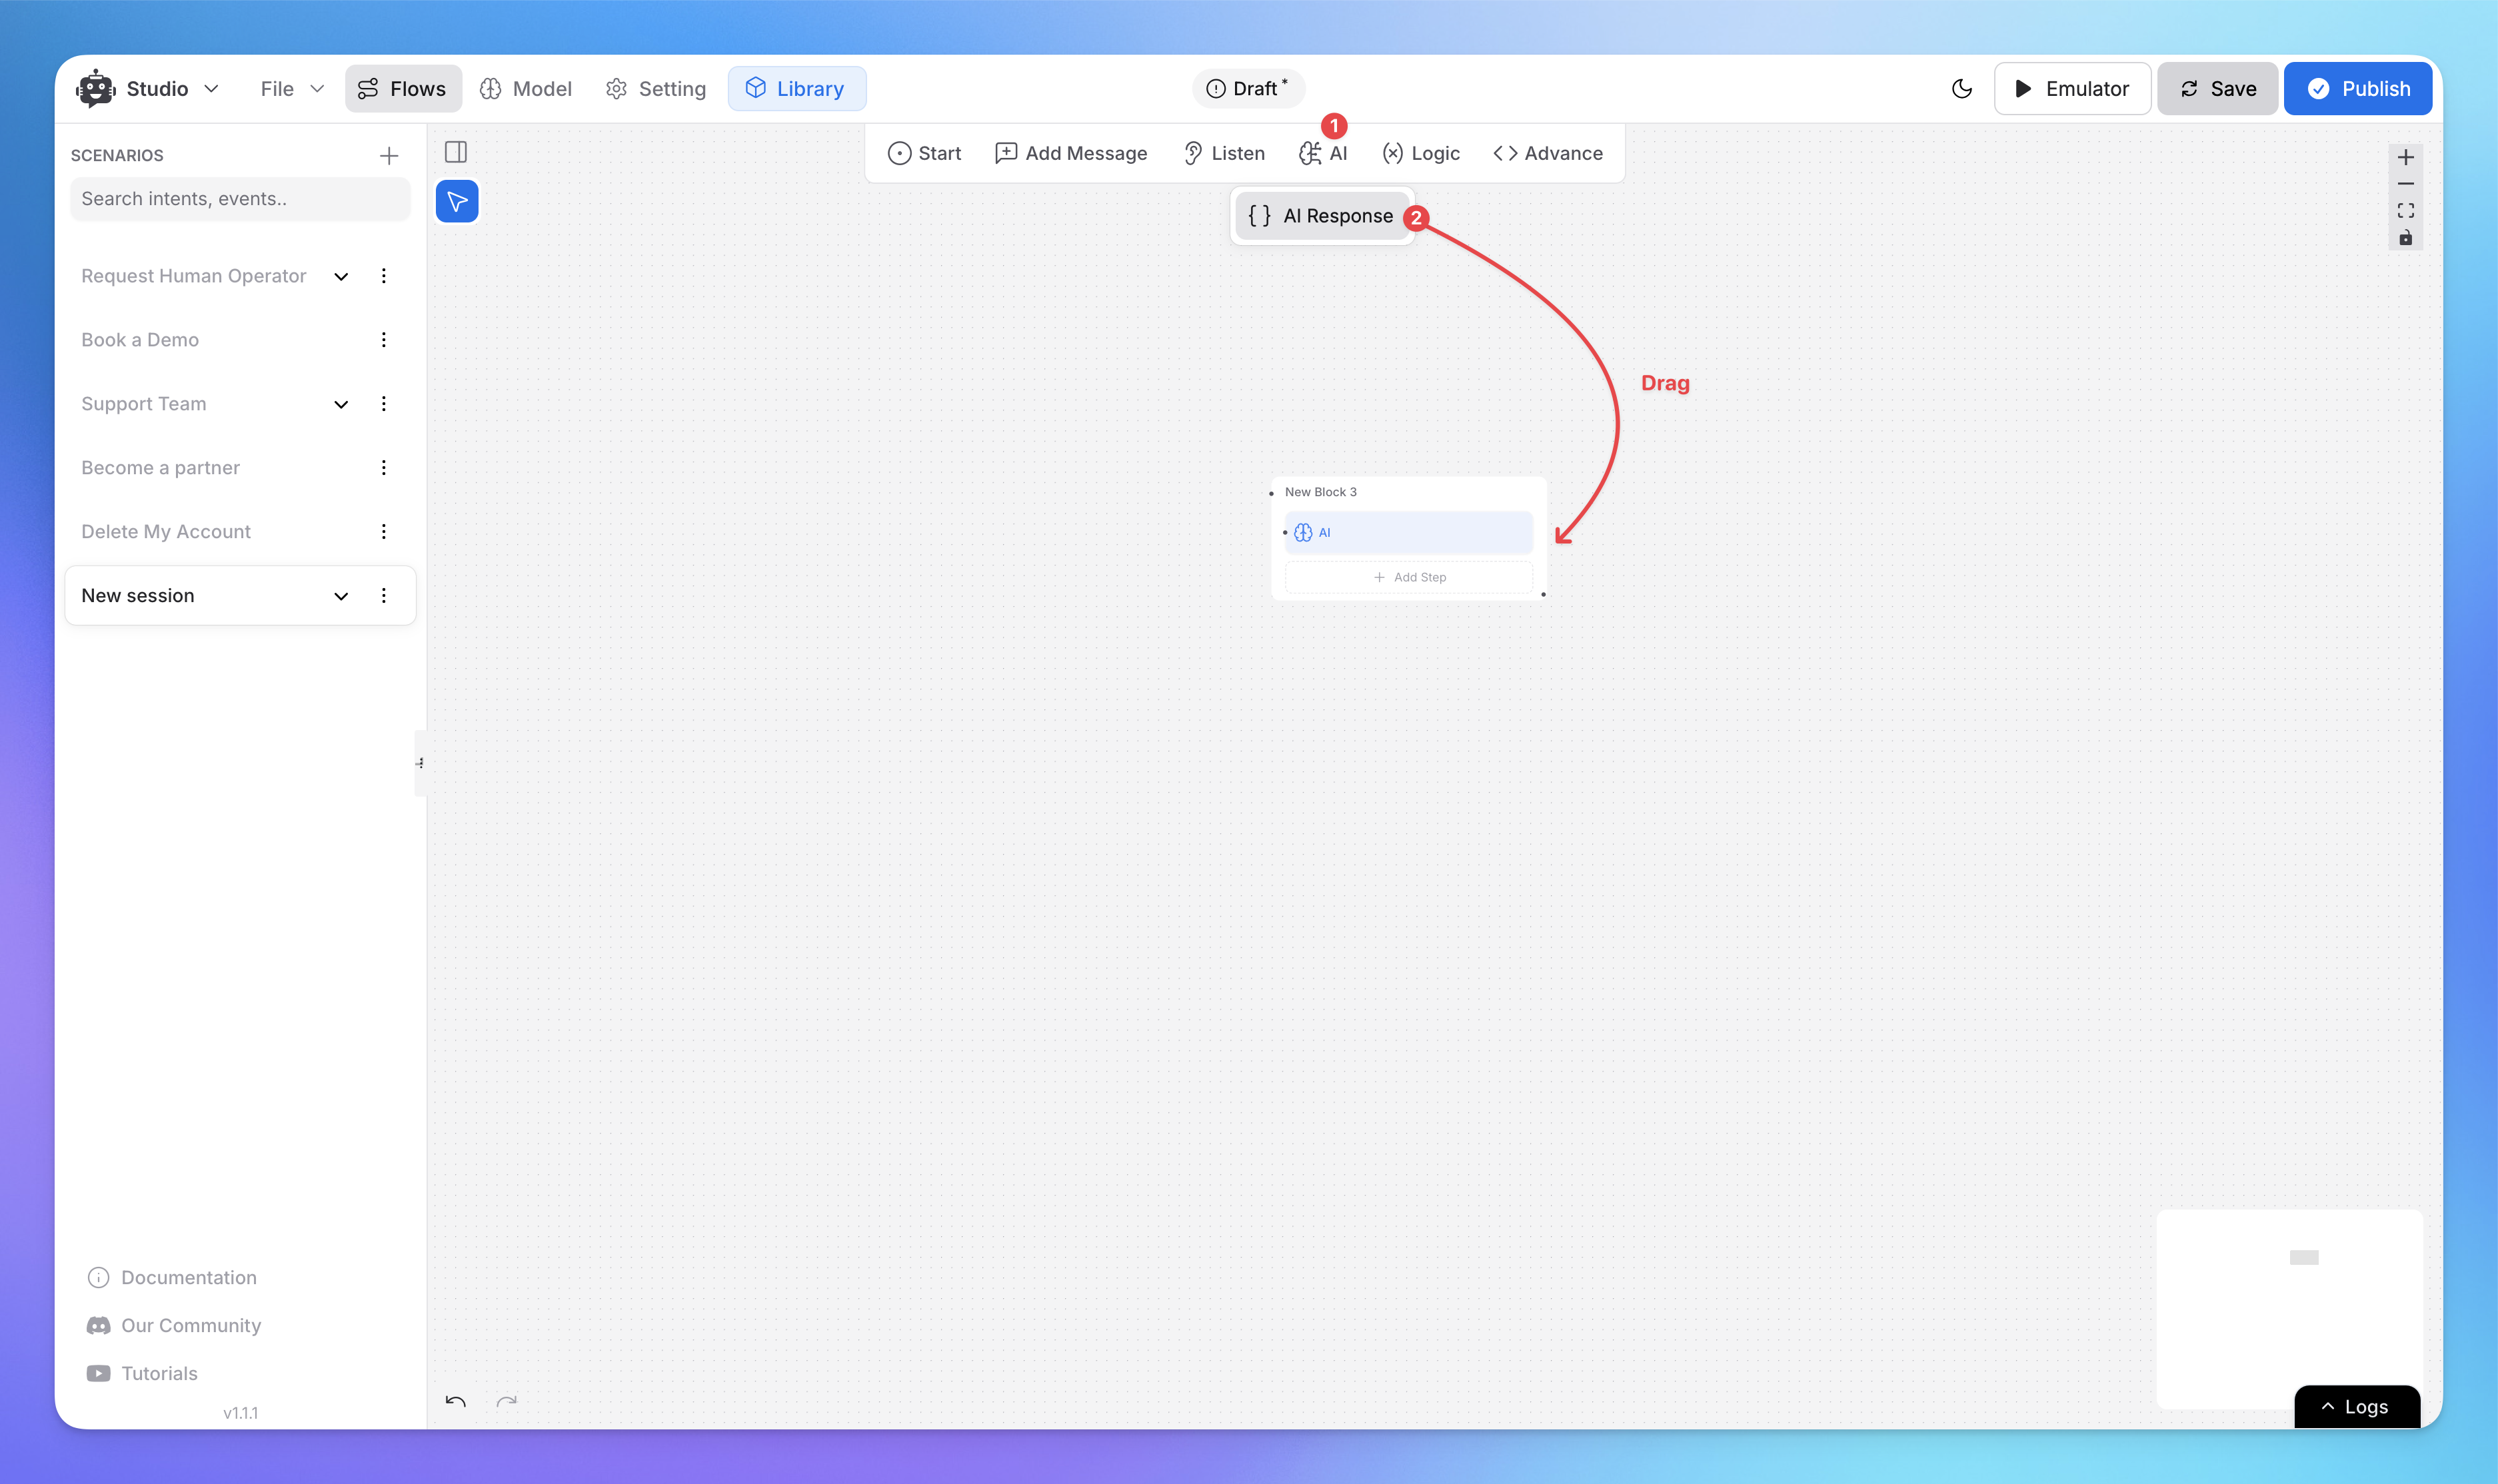
Task: Open the Studio dropdown chevron
Action: coord(211,88)
